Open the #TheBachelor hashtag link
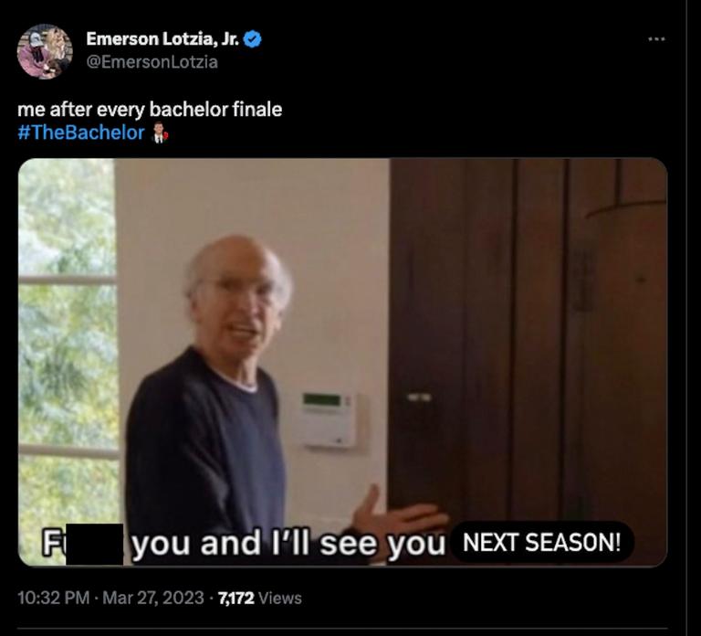Viewport: 701px width, 636px height. pos(81,132)
